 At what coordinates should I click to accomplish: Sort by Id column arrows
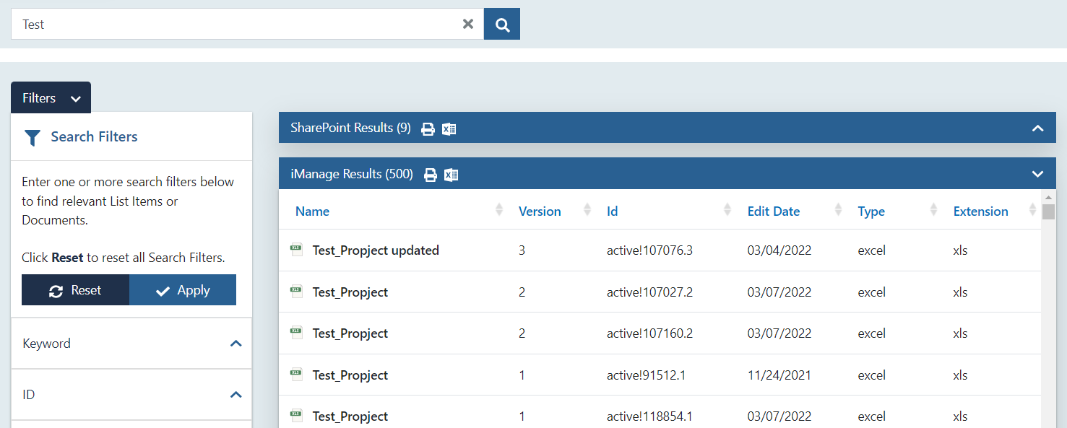727,210
